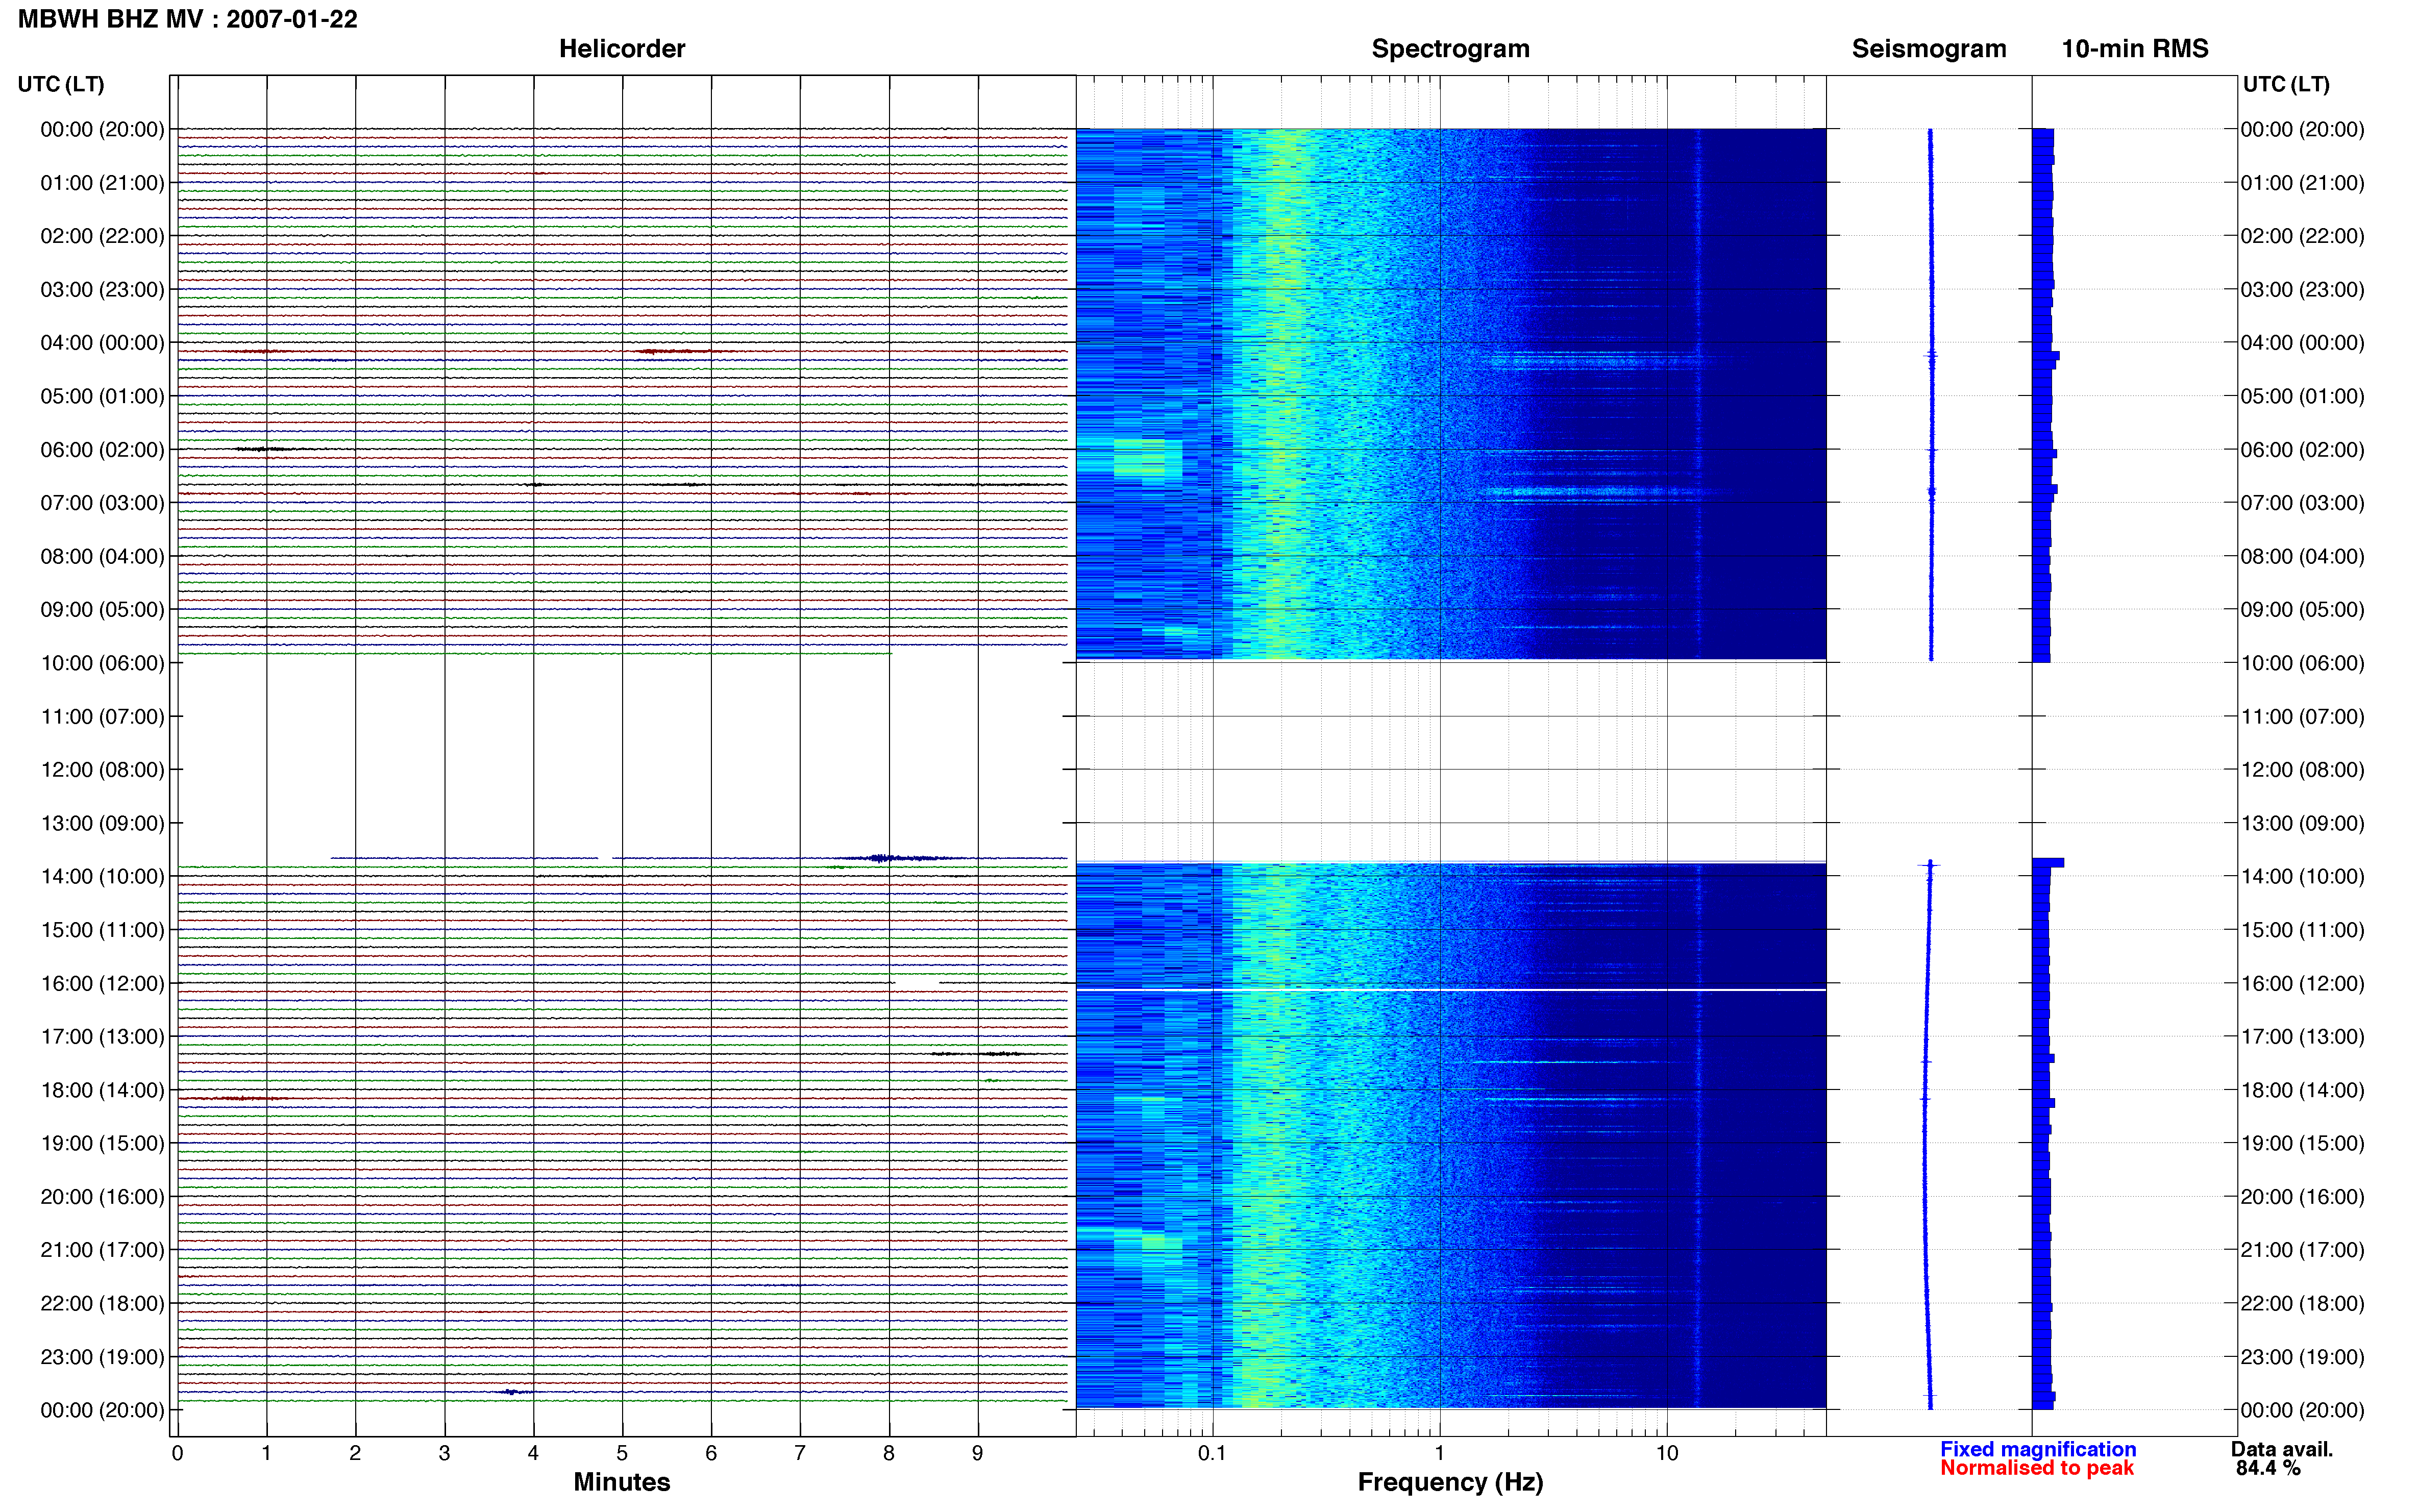Click minute tick label "7" under helicorder

tap(800, 1453)
